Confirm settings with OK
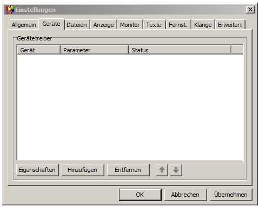Viewport: 259px width, 207px height. tap(140, 195)
